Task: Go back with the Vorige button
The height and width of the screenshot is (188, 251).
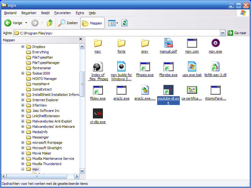Action: 13,23
